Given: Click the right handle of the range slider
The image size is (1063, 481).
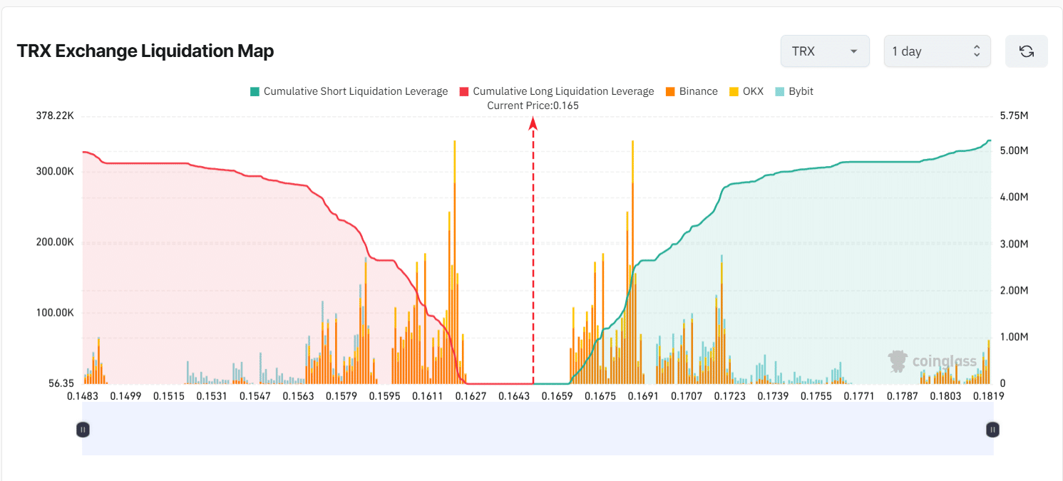Looking at the screenshot, I should point(991,429).
